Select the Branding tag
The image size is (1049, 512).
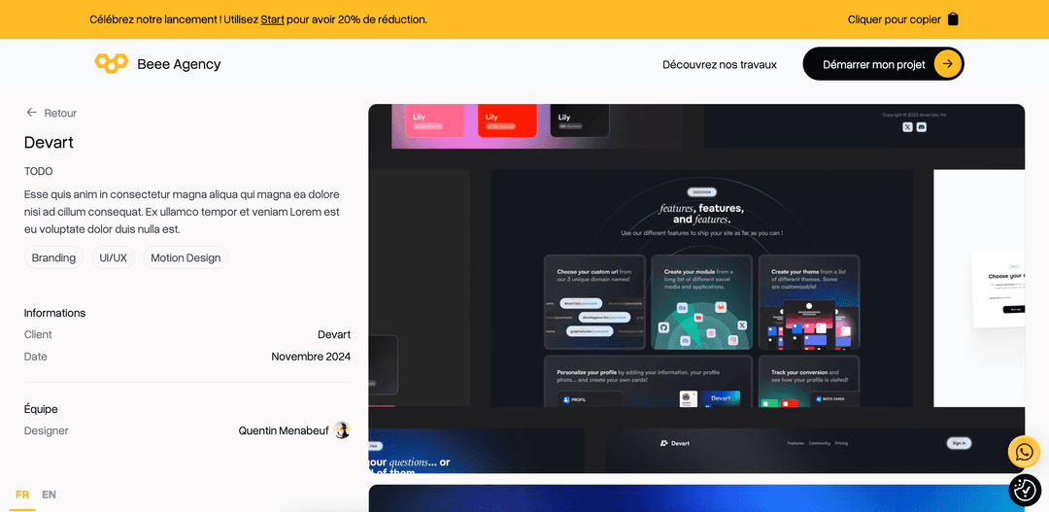tap(53, 257)
